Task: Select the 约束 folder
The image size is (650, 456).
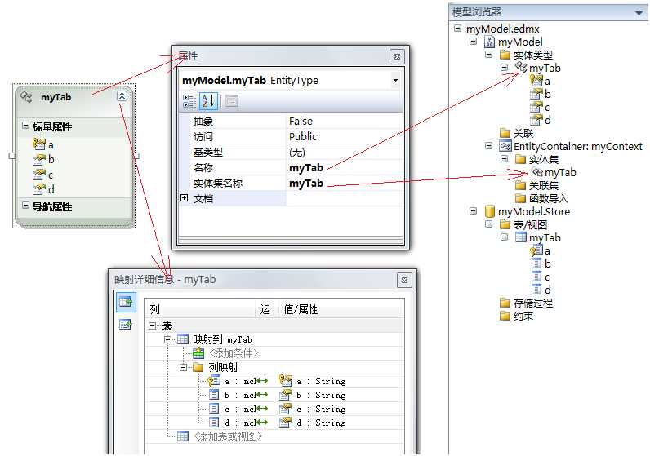Action: (517, 316)
